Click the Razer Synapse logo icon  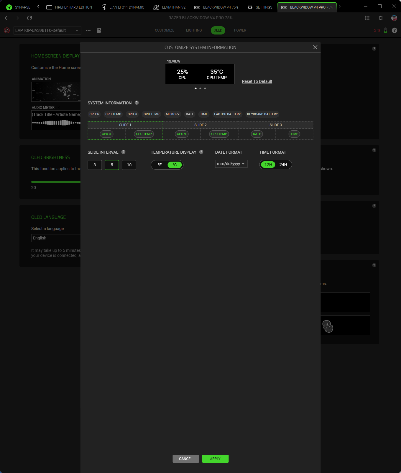[9, 7]
